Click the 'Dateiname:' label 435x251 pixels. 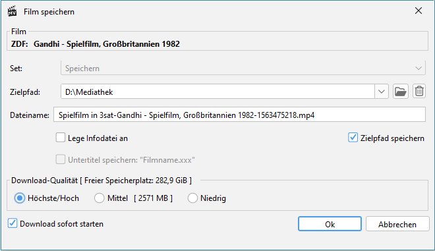(30, 115)
